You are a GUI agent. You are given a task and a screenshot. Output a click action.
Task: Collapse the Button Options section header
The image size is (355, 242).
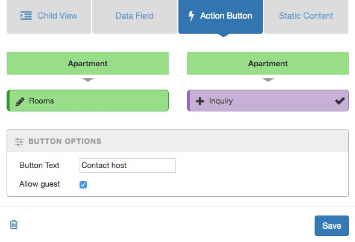(x=178, y=141)
